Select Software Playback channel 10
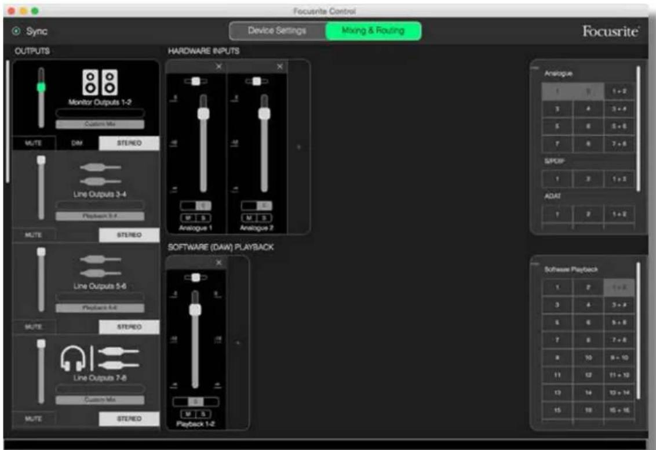 [x=588, y=357]
